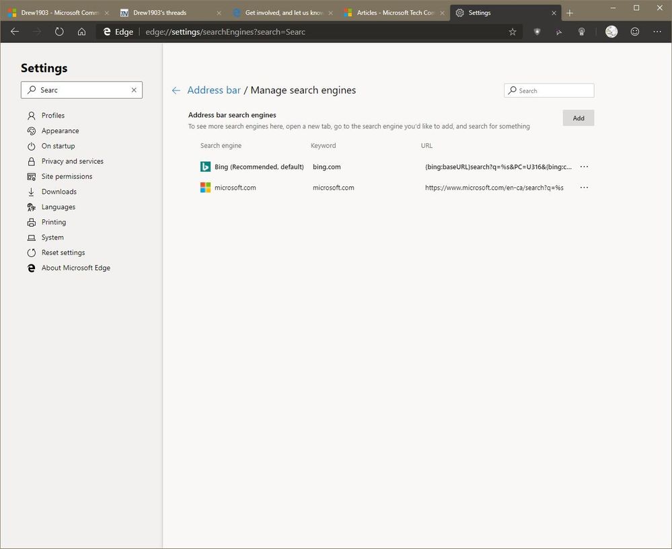
Task: Open the third extension icon beside profile
Action: click(x=582, y=32)
